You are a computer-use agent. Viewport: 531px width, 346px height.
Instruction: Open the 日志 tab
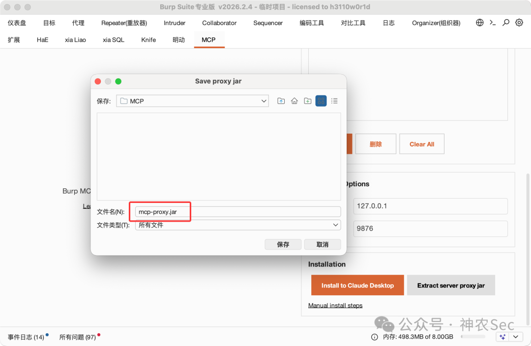coord(388,23)
